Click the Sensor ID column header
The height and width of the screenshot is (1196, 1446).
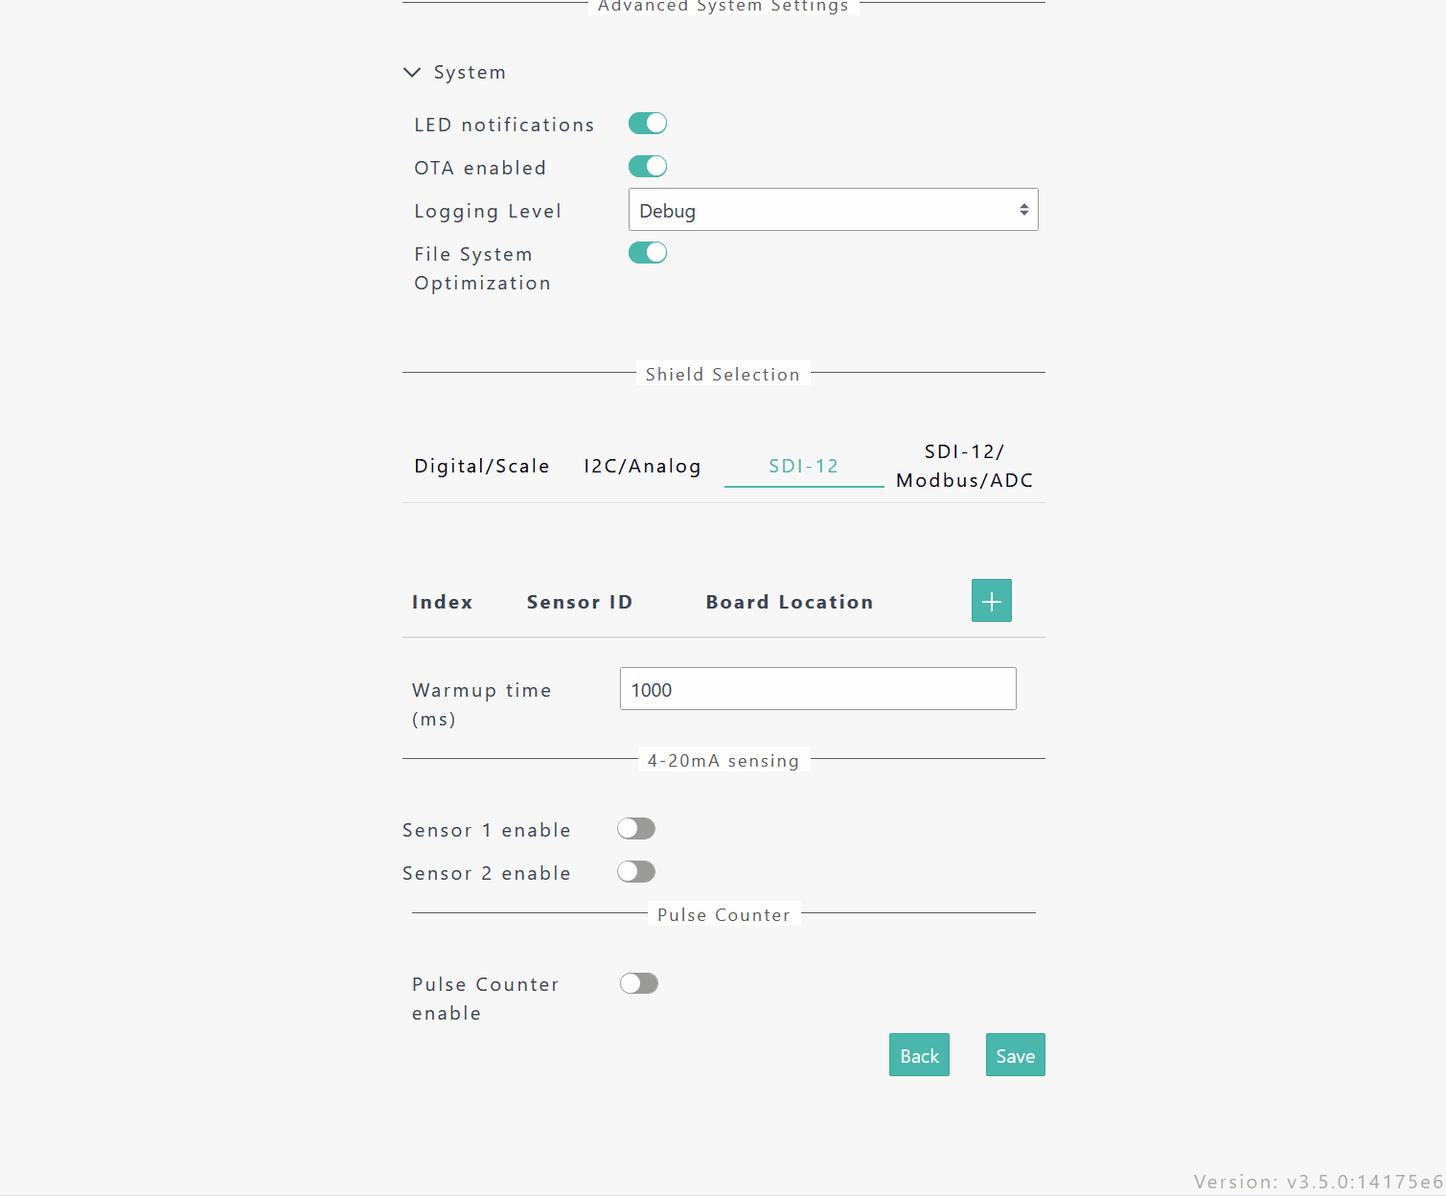point(579,603)
